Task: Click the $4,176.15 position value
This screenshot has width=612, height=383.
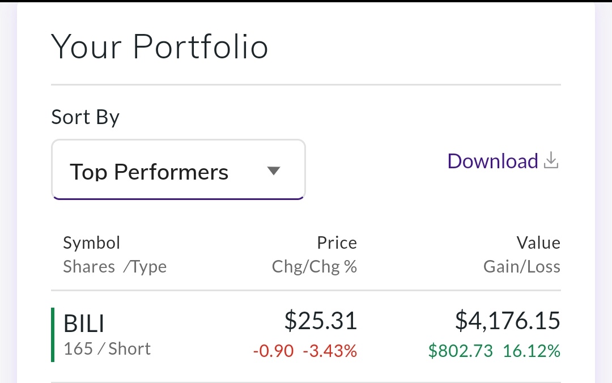Action: [x=508, y=321]
